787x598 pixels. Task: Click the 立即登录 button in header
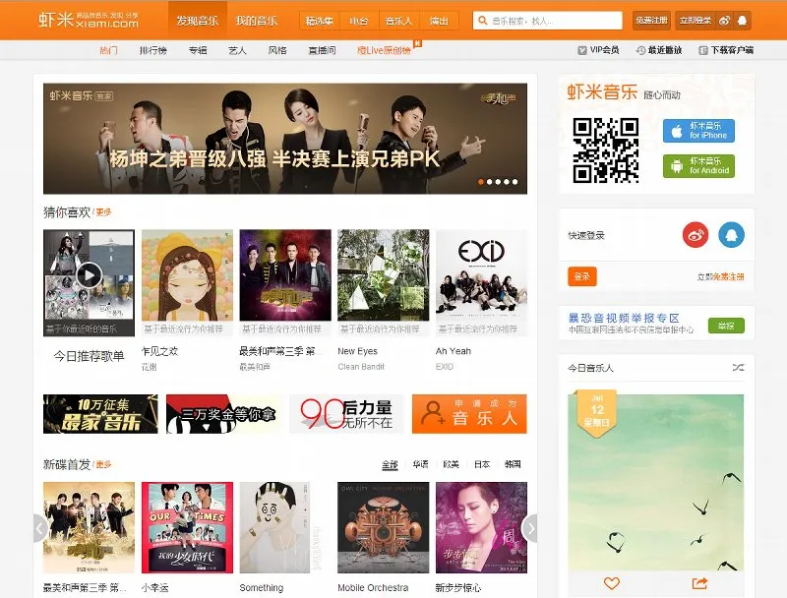696,21
